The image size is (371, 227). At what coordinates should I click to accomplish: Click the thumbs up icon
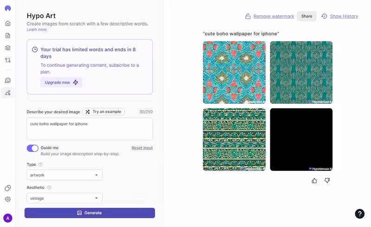pos(314,181)
